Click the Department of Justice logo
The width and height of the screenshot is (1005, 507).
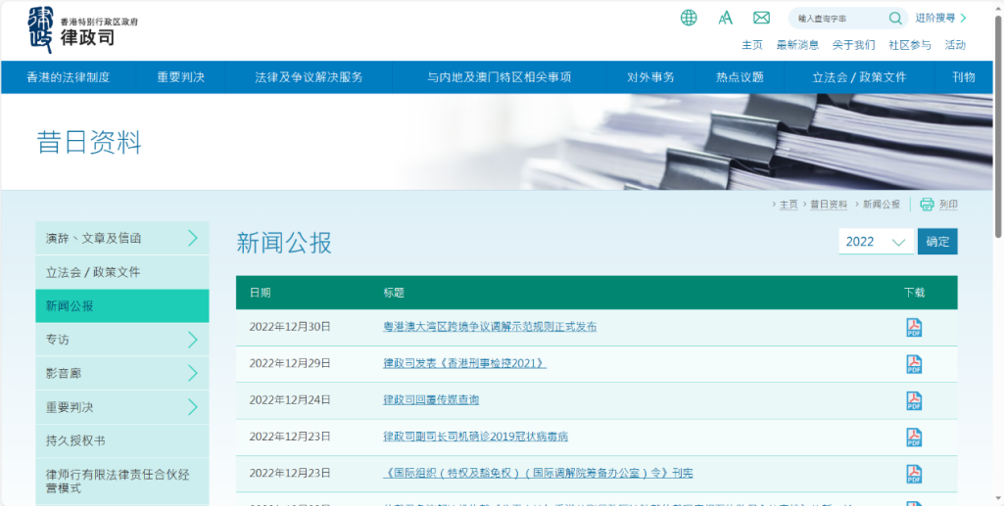(82, 29)
